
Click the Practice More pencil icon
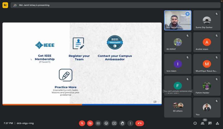[66, 75]
